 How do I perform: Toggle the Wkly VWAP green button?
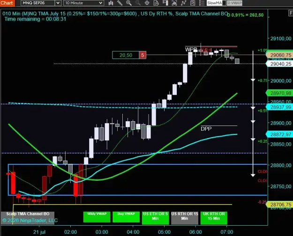click(97, 217)
